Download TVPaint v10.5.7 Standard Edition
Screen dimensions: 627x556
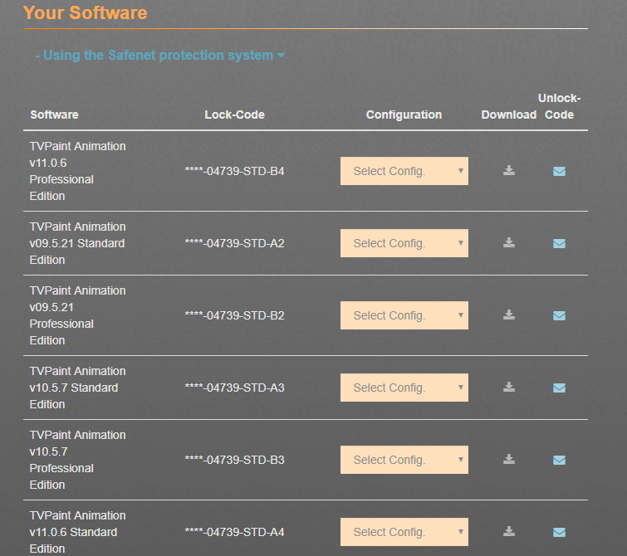pos(508,388)
